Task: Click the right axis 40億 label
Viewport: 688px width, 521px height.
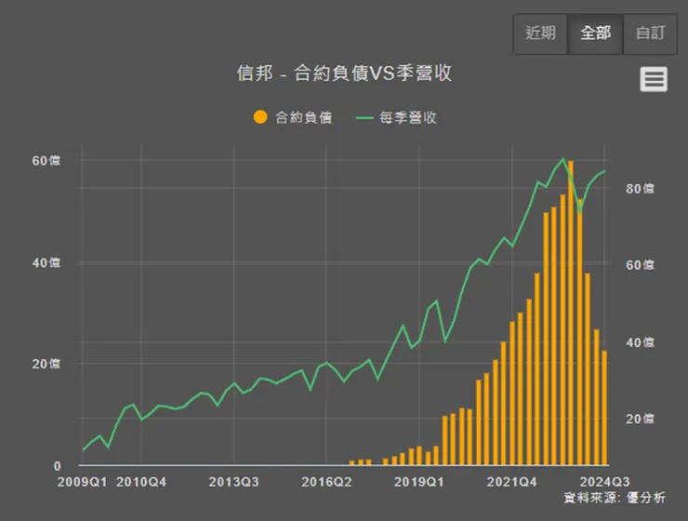Action: click(x=641, y=342)
